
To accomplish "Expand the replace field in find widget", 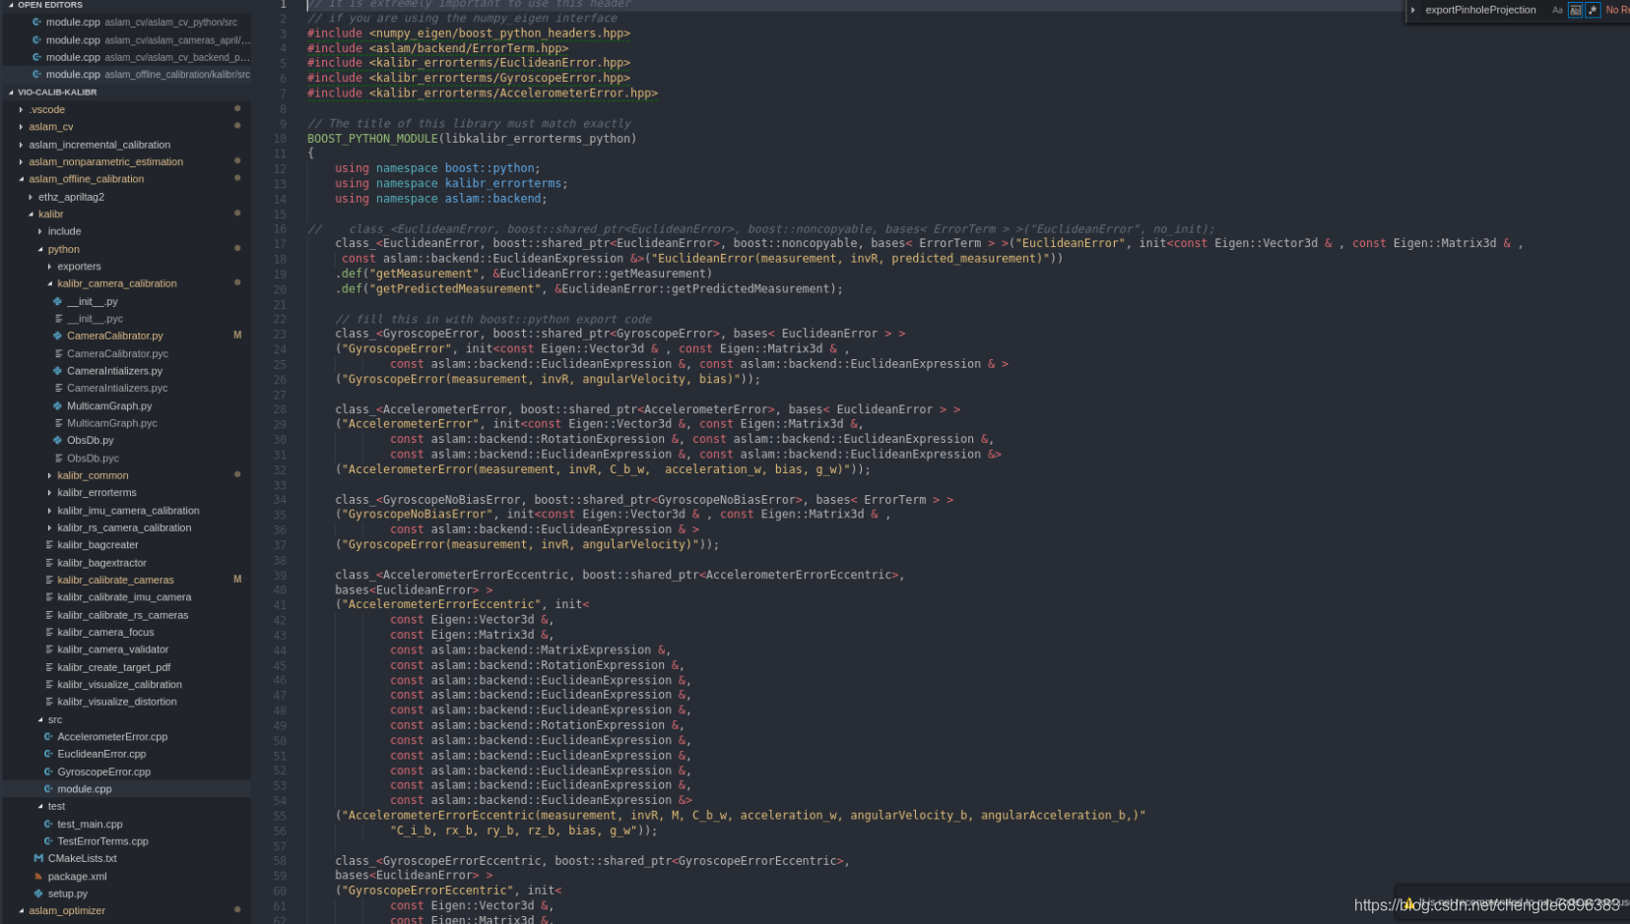I will [x=1413, y=10].
